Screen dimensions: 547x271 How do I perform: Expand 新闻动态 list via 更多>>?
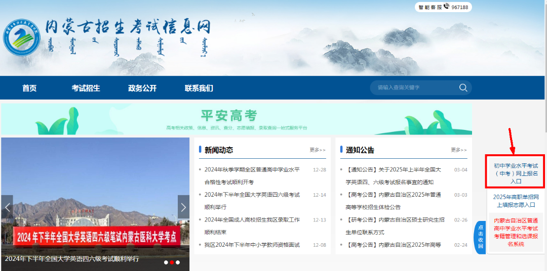pyautogui.click(x=318, y=150)
